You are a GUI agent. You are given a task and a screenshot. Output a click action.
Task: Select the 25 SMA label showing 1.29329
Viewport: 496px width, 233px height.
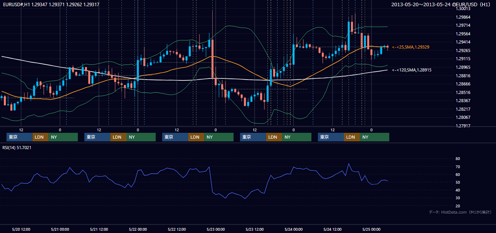pos(411,47)
